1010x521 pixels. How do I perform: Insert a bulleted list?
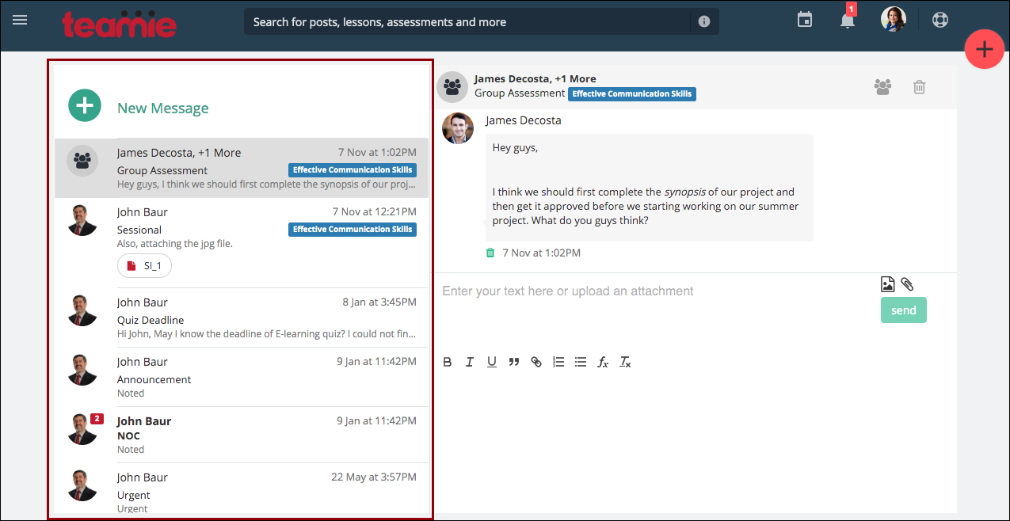(x=581, y=362)
